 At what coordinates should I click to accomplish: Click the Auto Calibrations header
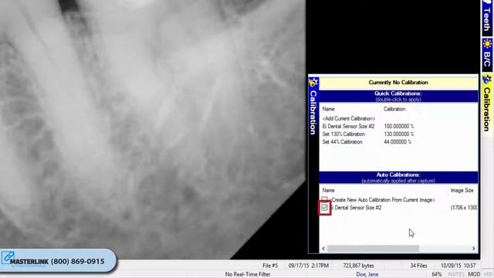pos(398,178)
